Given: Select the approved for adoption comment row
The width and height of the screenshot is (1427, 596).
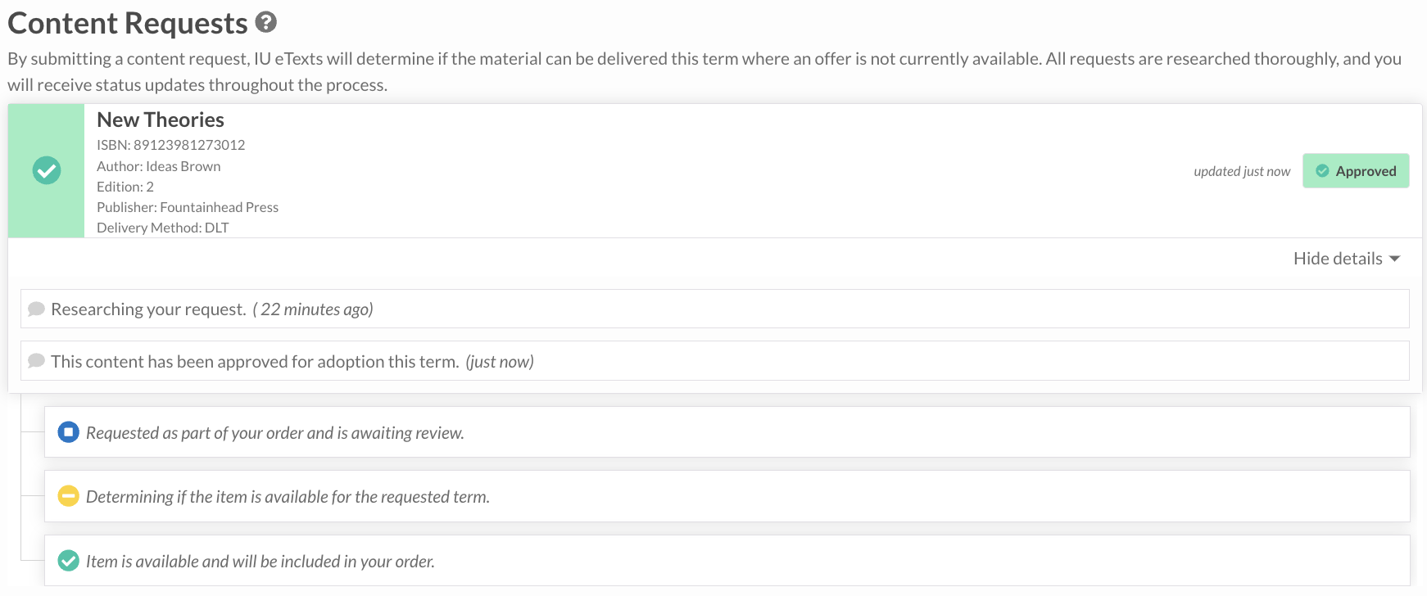Looking at the screenshot, I should pyautogui.click(x=714, y=361).
